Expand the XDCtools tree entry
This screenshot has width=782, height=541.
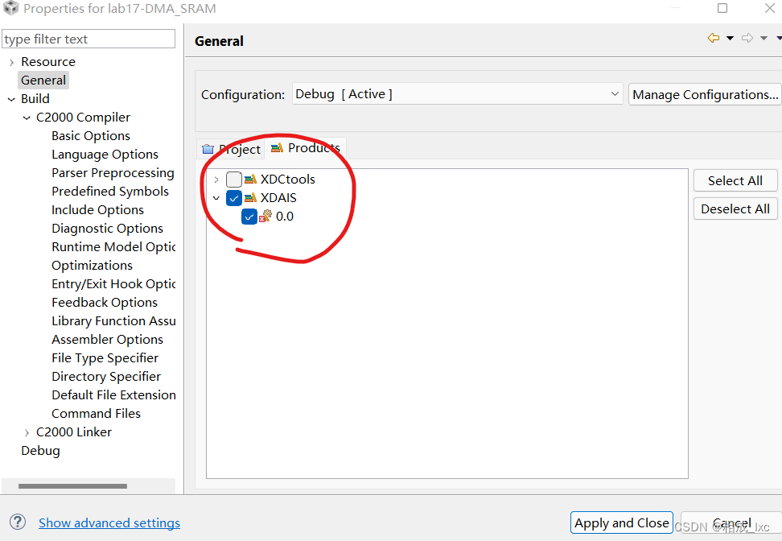tap(216, 179)
